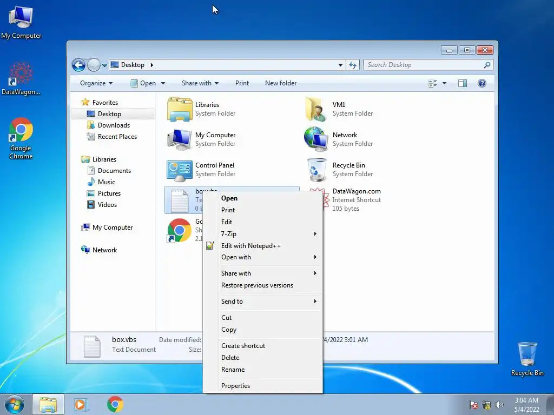Select Google Chrome shortcut in file list

pyautogui.click(x=180, y=230)
